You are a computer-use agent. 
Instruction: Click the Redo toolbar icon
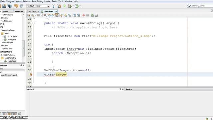coord(21,6)
